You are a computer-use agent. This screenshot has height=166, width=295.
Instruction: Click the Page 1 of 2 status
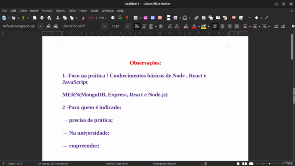click(15, 164)
